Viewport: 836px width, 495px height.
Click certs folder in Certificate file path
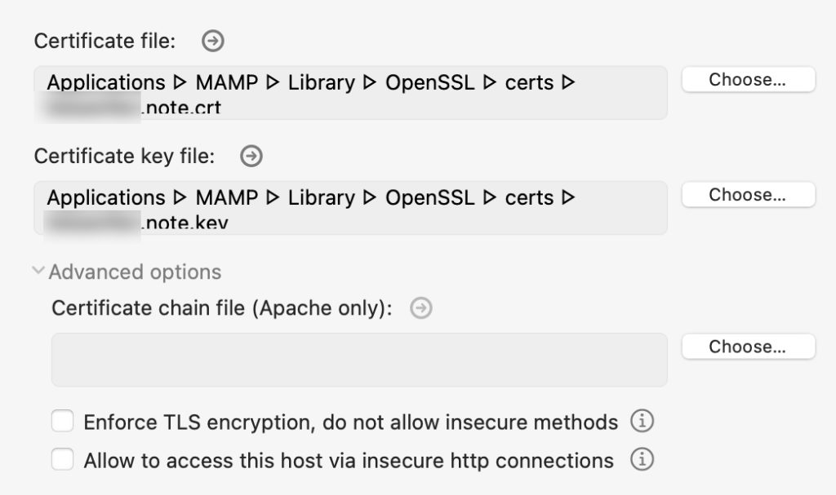point(529,83)
